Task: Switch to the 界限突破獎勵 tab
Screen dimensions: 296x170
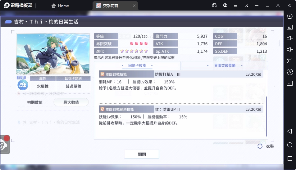Action: click(x=225, y=65)
